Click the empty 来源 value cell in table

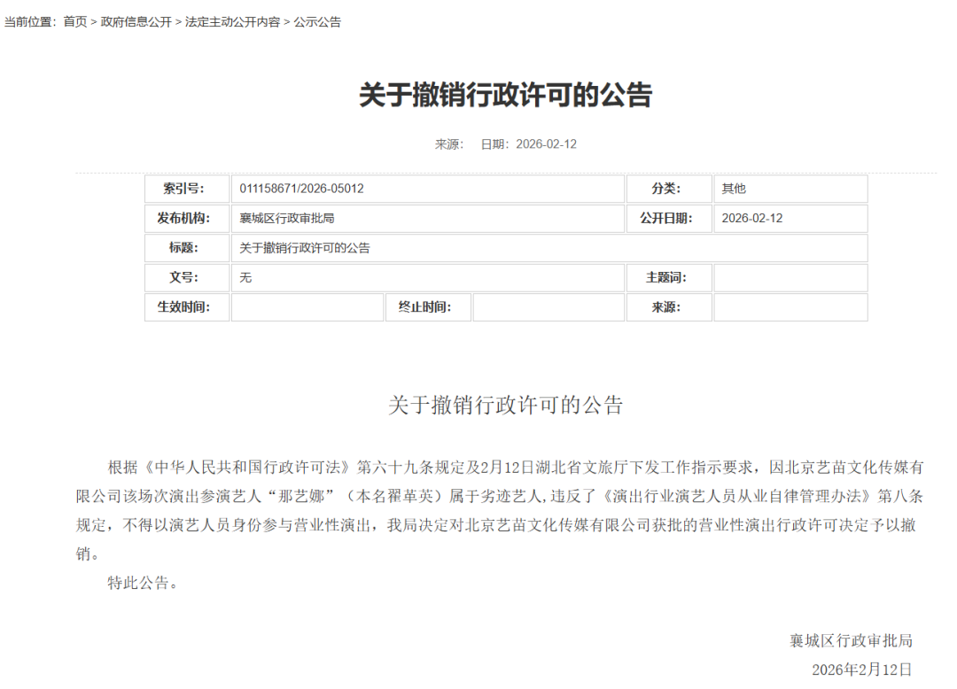pos(790,307)
